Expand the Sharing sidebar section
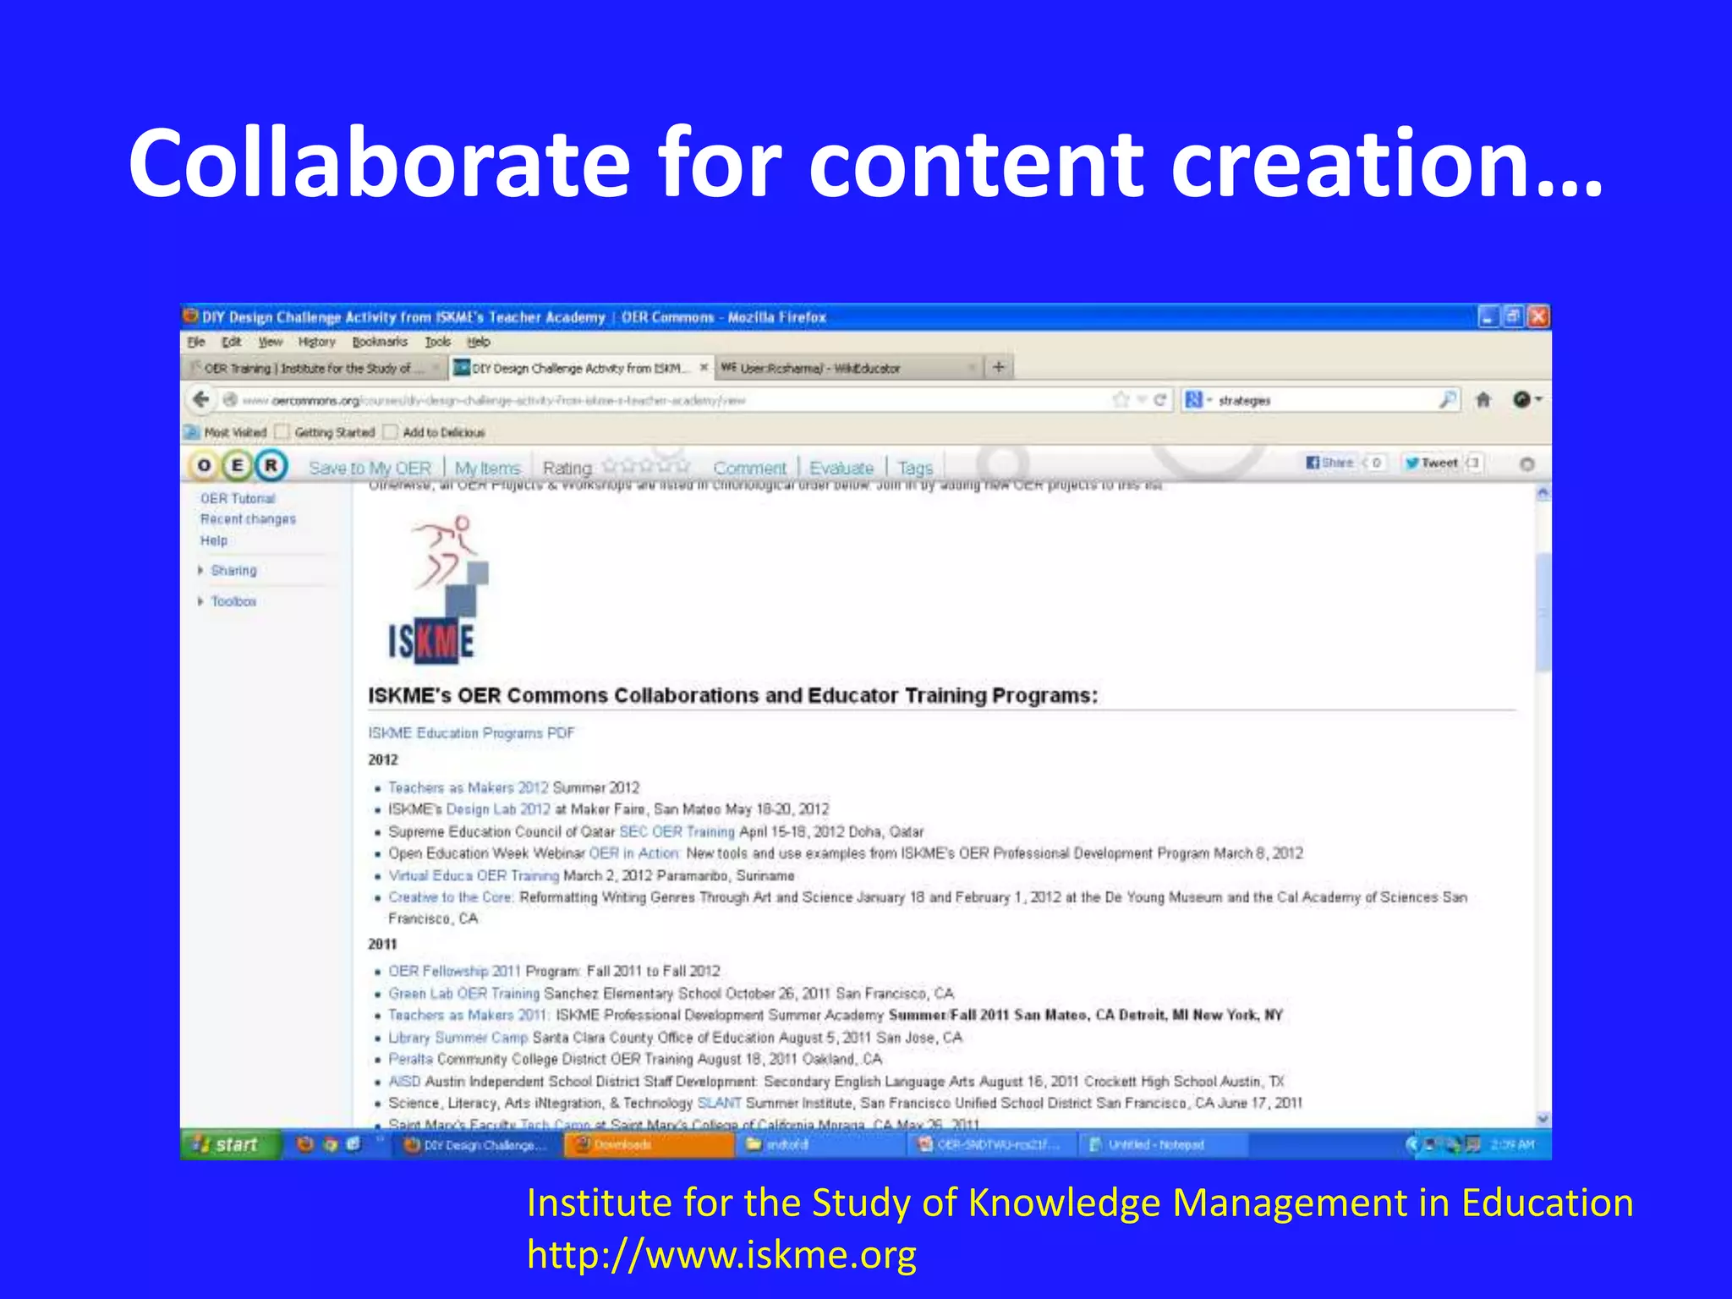 [233, 571]
